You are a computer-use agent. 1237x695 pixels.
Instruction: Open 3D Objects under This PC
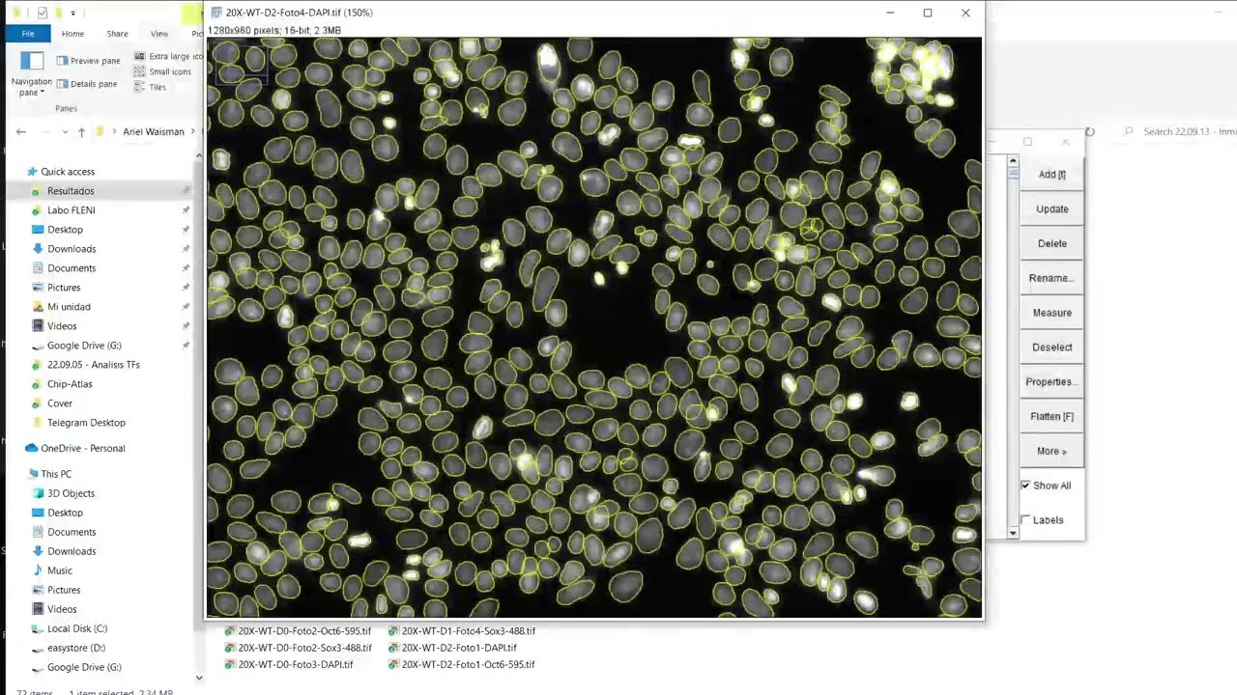pyautogui.click(x=71, y=493)
